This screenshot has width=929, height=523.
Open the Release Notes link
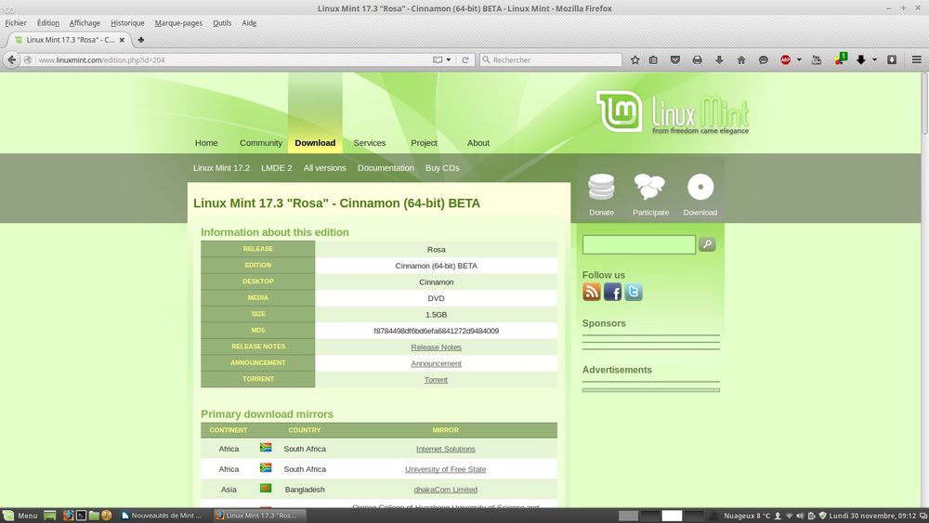[x=436, y=347]
